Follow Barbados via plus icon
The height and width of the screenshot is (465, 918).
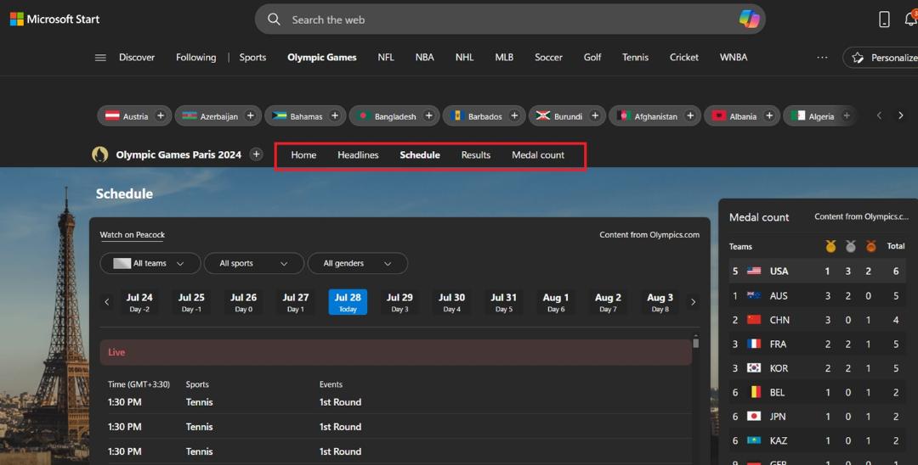coord(514,115)
